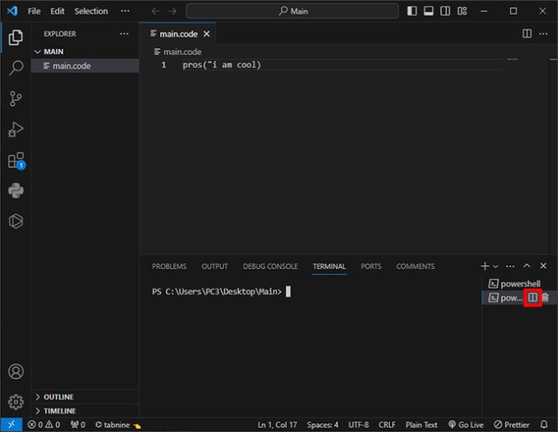The image size is (558, 432).
Task: Open the Search view in activity bar
Action: (15, 68)
